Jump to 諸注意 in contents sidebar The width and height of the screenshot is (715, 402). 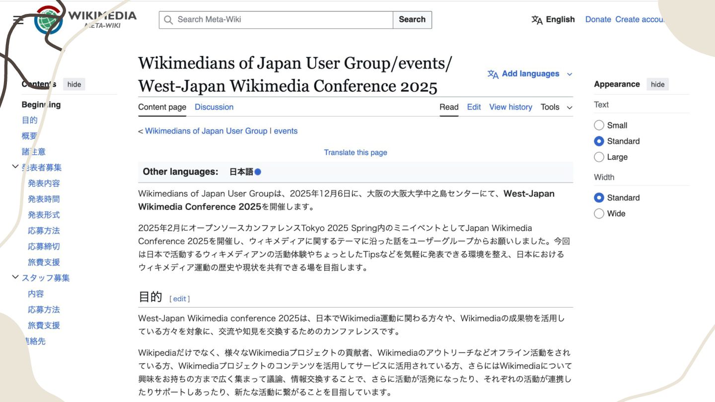(33, 152)
